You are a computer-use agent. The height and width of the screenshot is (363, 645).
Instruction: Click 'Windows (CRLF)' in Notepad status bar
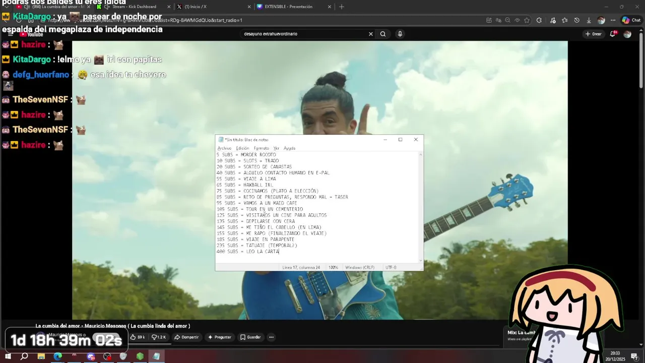click(360, 267)
